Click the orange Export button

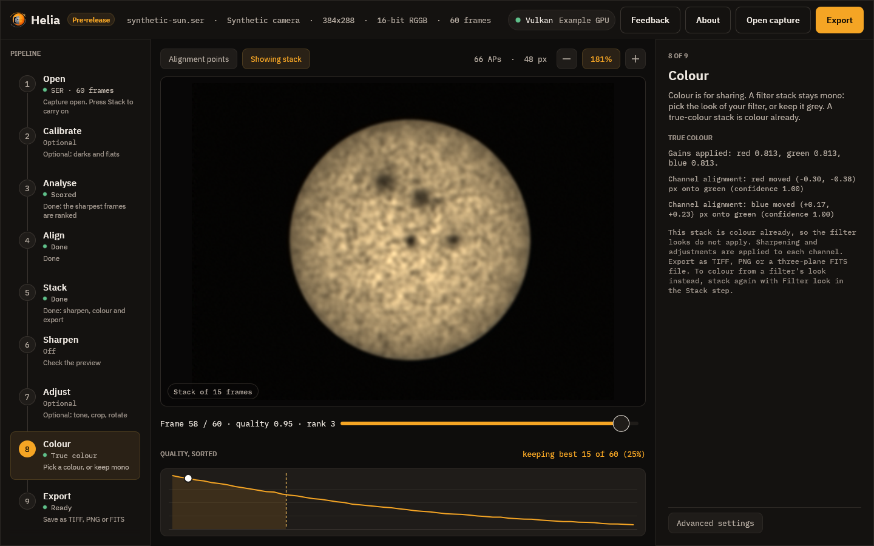(839, 20)
